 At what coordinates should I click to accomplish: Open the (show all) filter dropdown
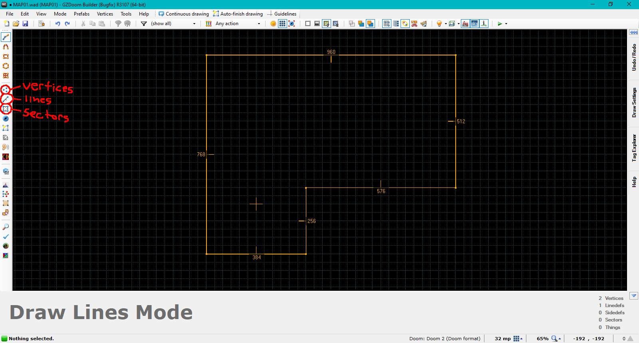194,24
